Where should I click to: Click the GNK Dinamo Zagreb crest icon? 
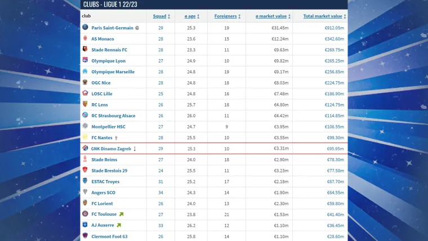point(85,149)
